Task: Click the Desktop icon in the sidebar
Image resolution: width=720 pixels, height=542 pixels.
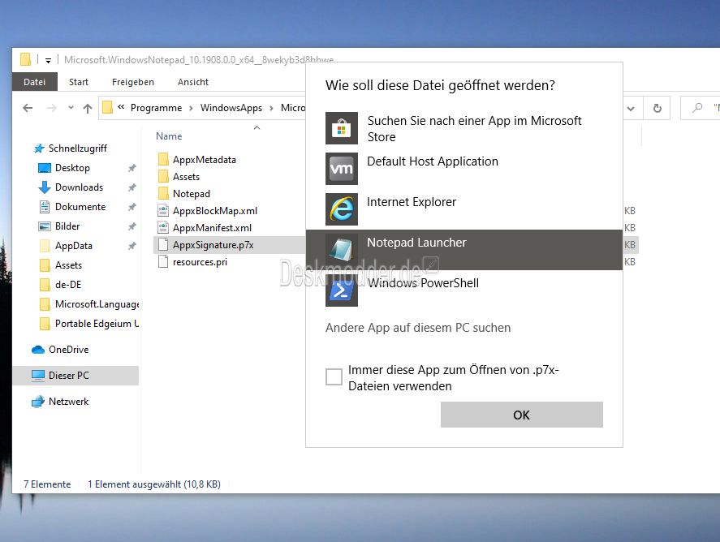Action: [45, 168]
